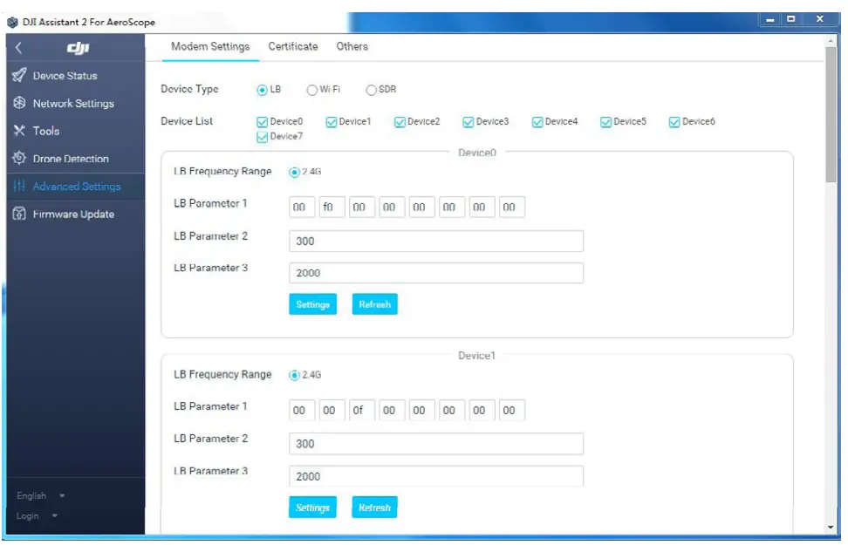
Task: Open Drone Detection page
Action: tap(76, 159)
